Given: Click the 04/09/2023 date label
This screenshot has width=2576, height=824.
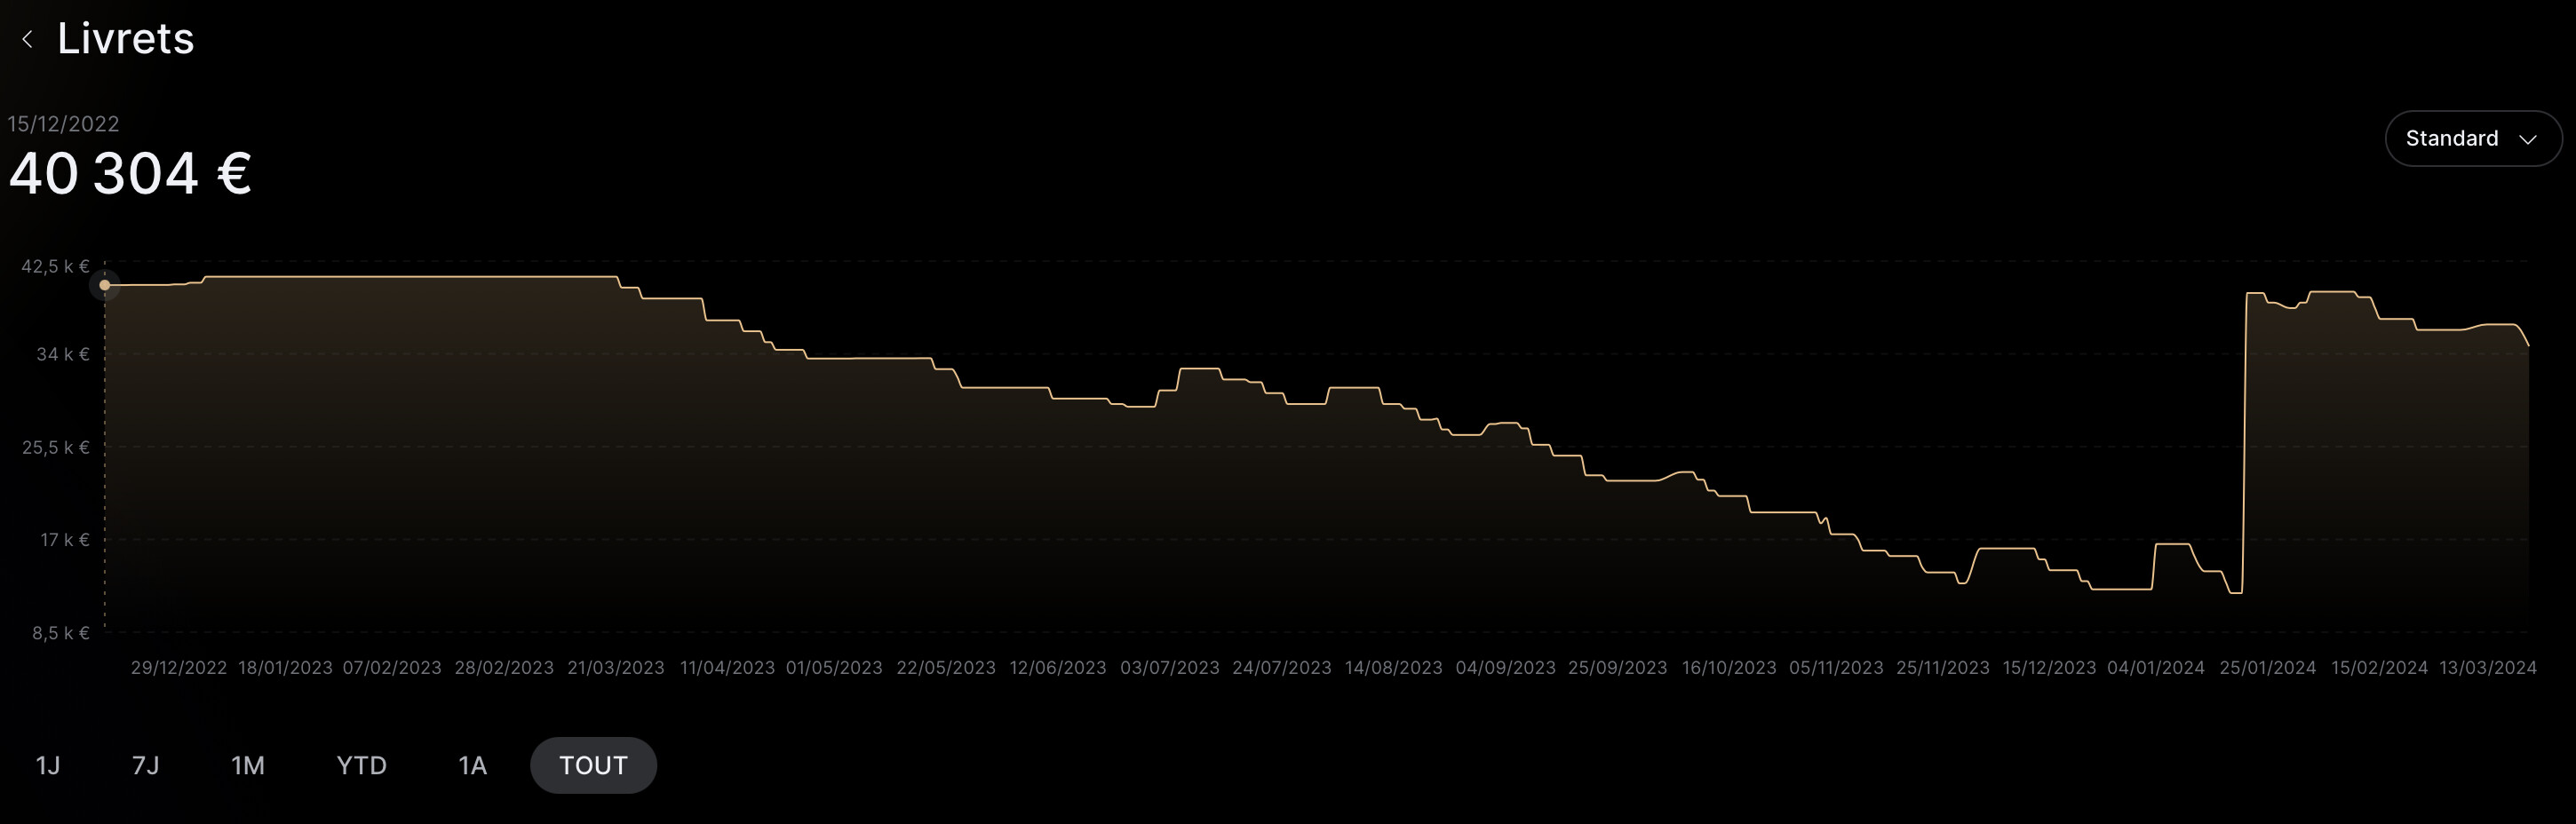Looking at the screenshot, I should [x=1506, y=667].
